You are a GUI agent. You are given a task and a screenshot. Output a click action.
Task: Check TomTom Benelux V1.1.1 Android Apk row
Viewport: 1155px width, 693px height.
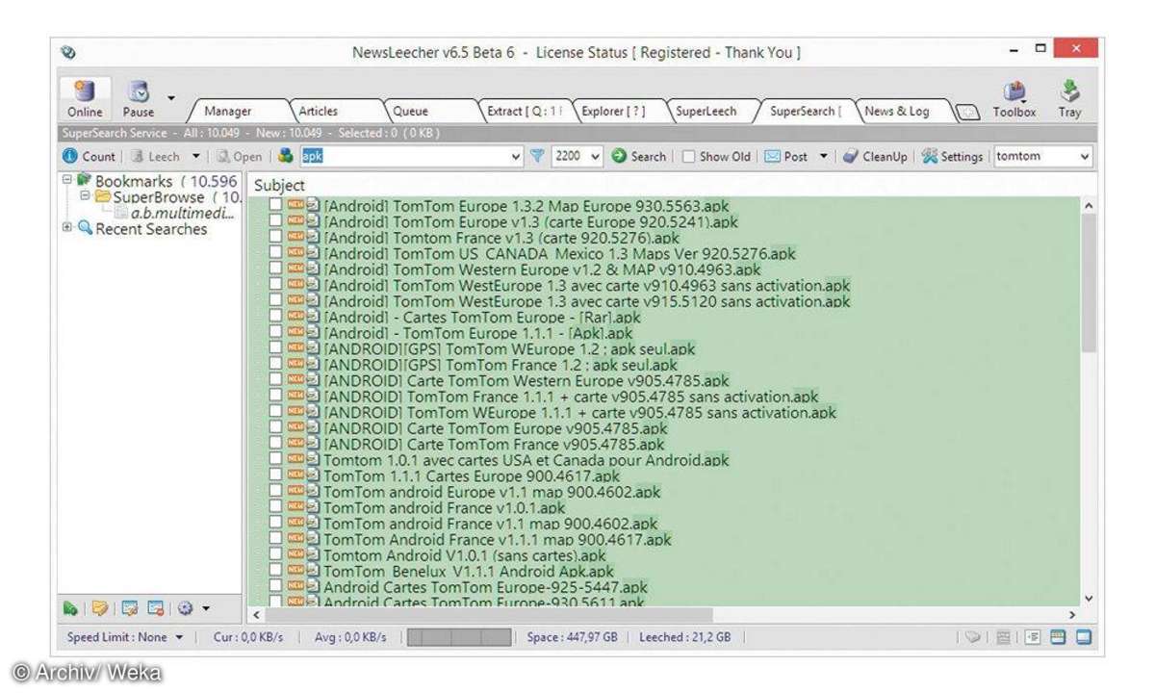coord(276,571)
